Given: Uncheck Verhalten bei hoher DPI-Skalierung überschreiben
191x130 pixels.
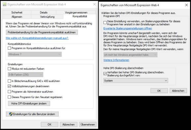Looking at the screenshot, I should click(105, 74).
